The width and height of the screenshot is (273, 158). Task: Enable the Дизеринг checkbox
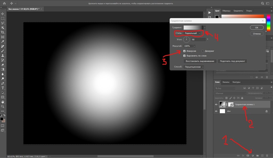tap(203, 51)
